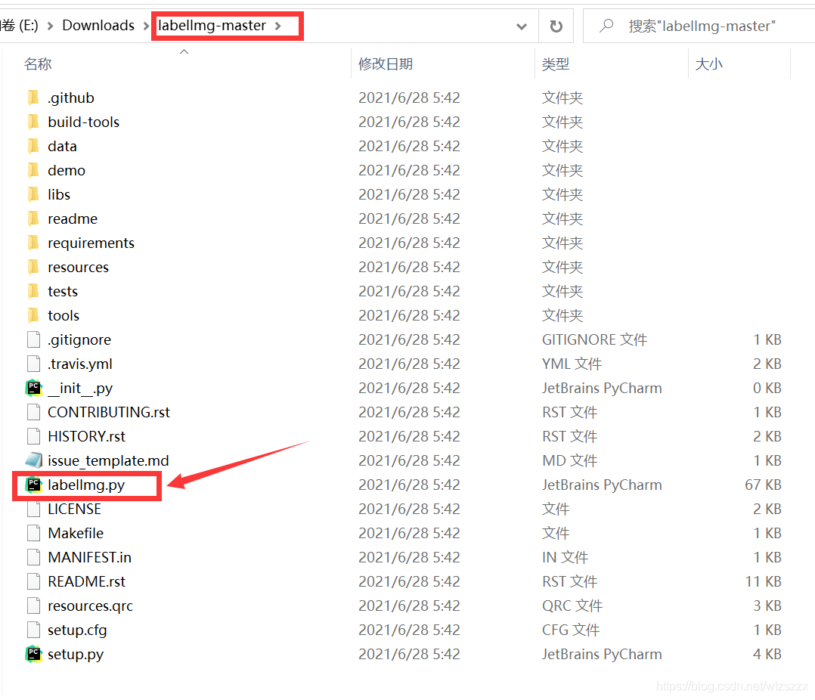Open the .github folder icon
The height and width of the screenshot is (700, 815).
(x=33, y=98)
